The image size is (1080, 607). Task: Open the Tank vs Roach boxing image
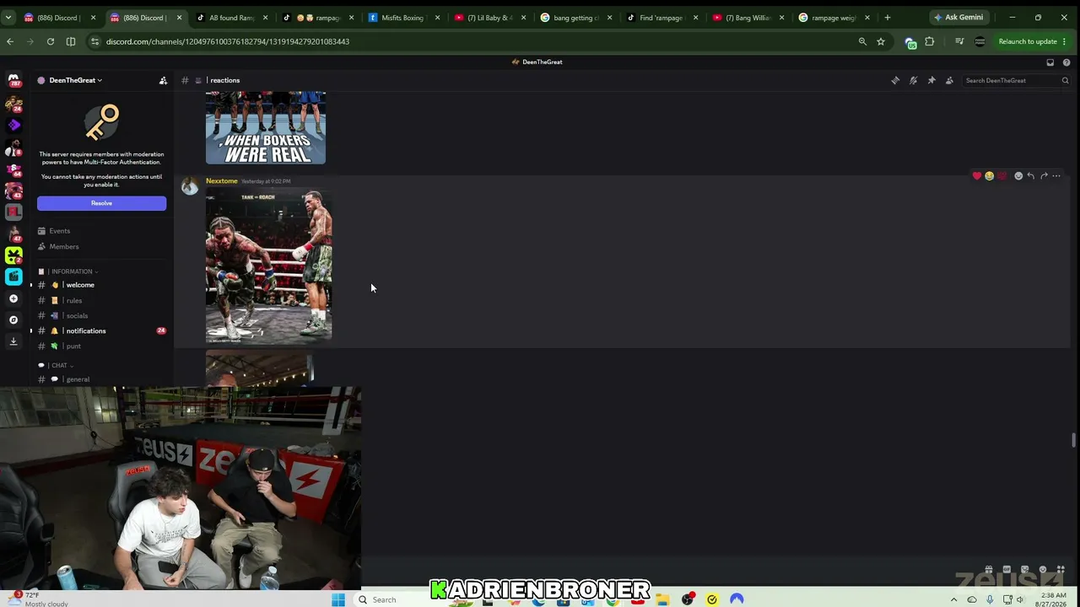click(x=269, y=266)
